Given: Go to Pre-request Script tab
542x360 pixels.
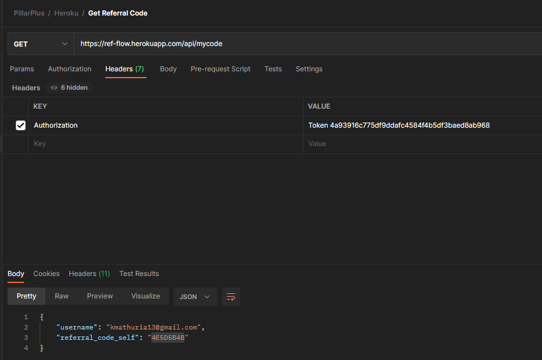Looking at the screenshot, I should (x=221, y=69).
